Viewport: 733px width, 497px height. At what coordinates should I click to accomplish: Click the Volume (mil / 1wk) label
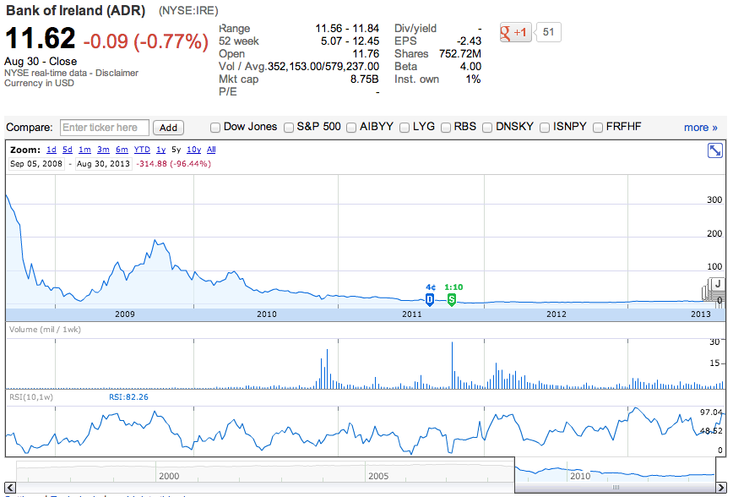[x=45, y=330]
